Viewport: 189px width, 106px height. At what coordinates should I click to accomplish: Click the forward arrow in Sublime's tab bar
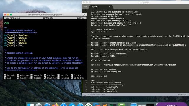(x=86, y=6)
